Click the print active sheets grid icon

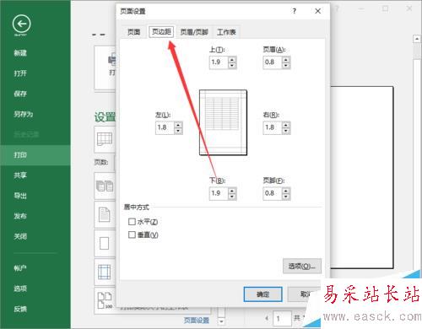click(x=105, y=139)
